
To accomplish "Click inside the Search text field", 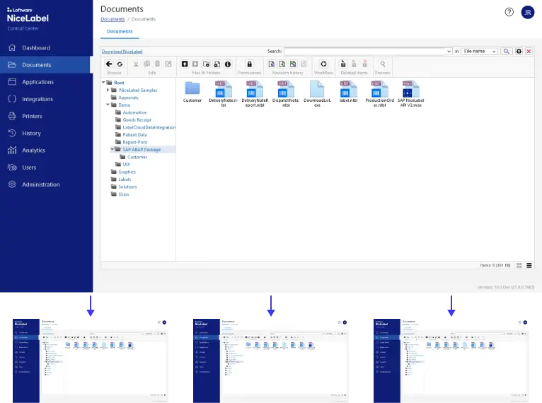I will (367, 52).
